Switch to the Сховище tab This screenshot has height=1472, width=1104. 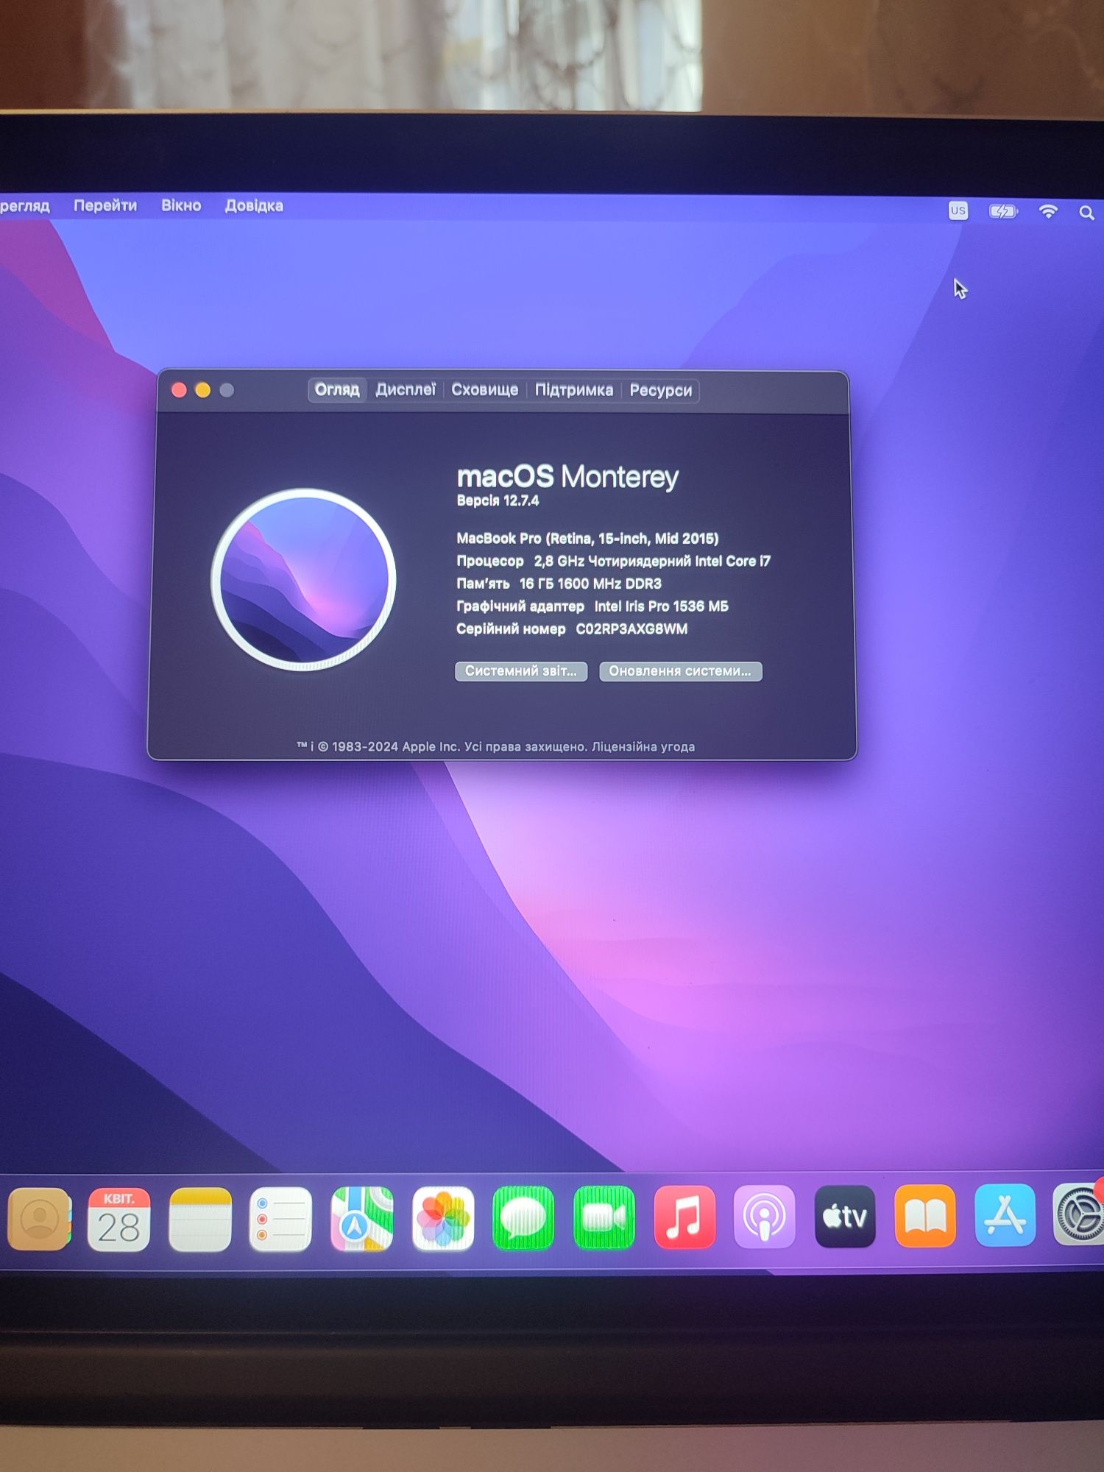(x=484, y=390)
